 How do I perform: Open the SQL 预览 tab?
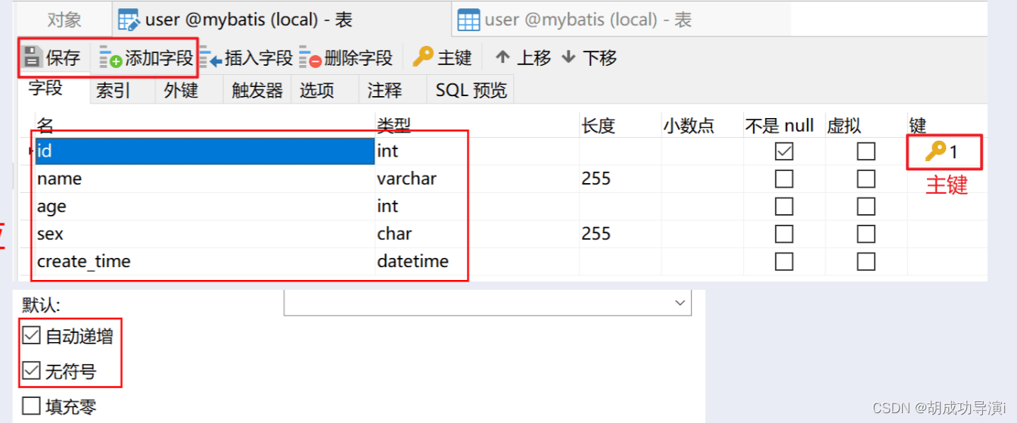[471, 91]
